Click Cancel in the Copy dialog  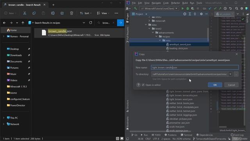coord(231,85)
